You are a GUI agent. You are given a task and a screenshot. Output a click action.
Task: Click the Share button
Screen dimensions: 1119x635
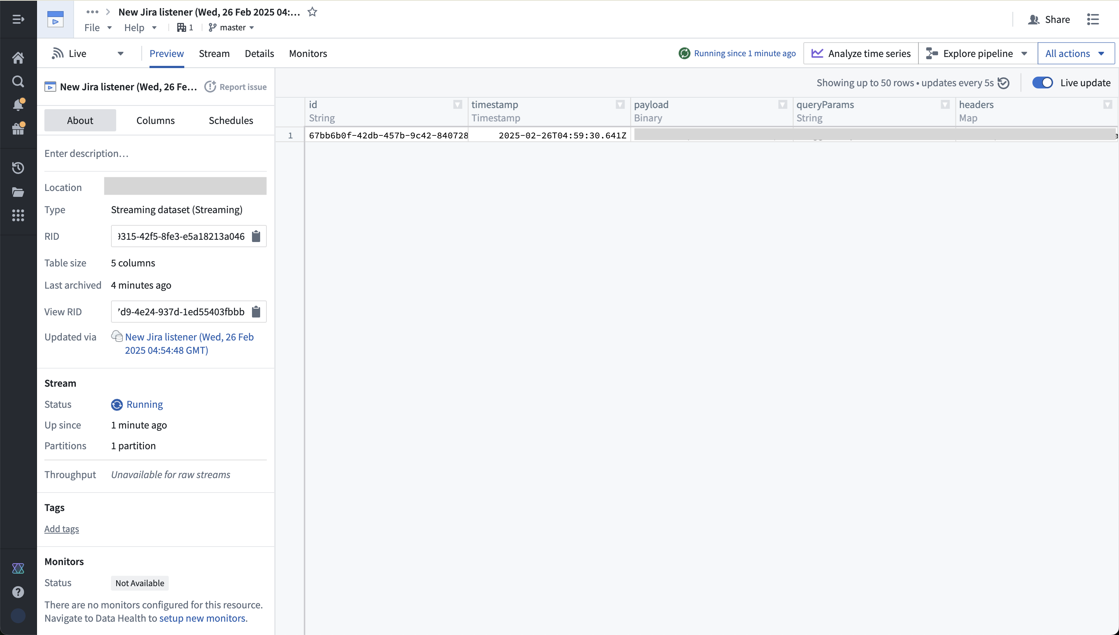[1049, 19]
